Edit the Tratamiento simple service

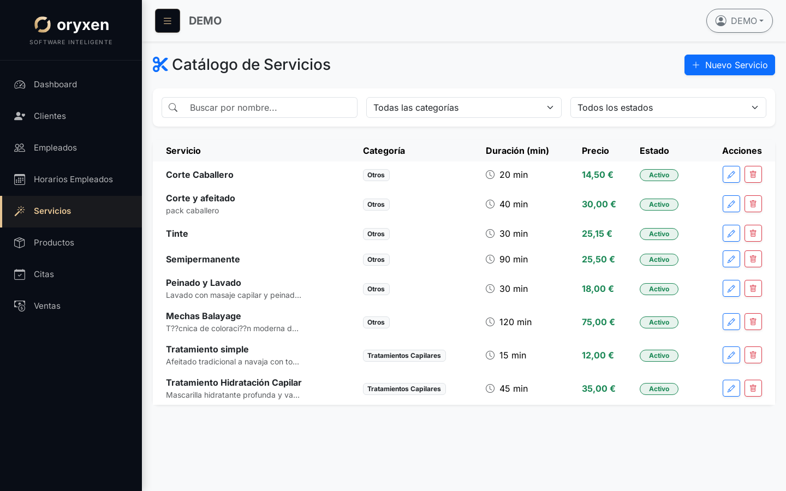coord(731,355)
